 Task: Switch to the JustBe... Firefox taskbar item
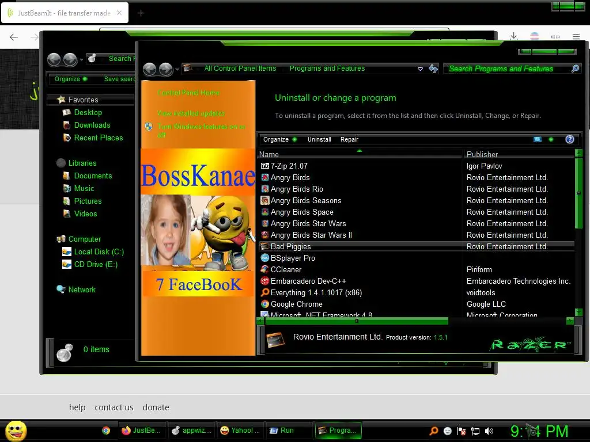[142, 430]
